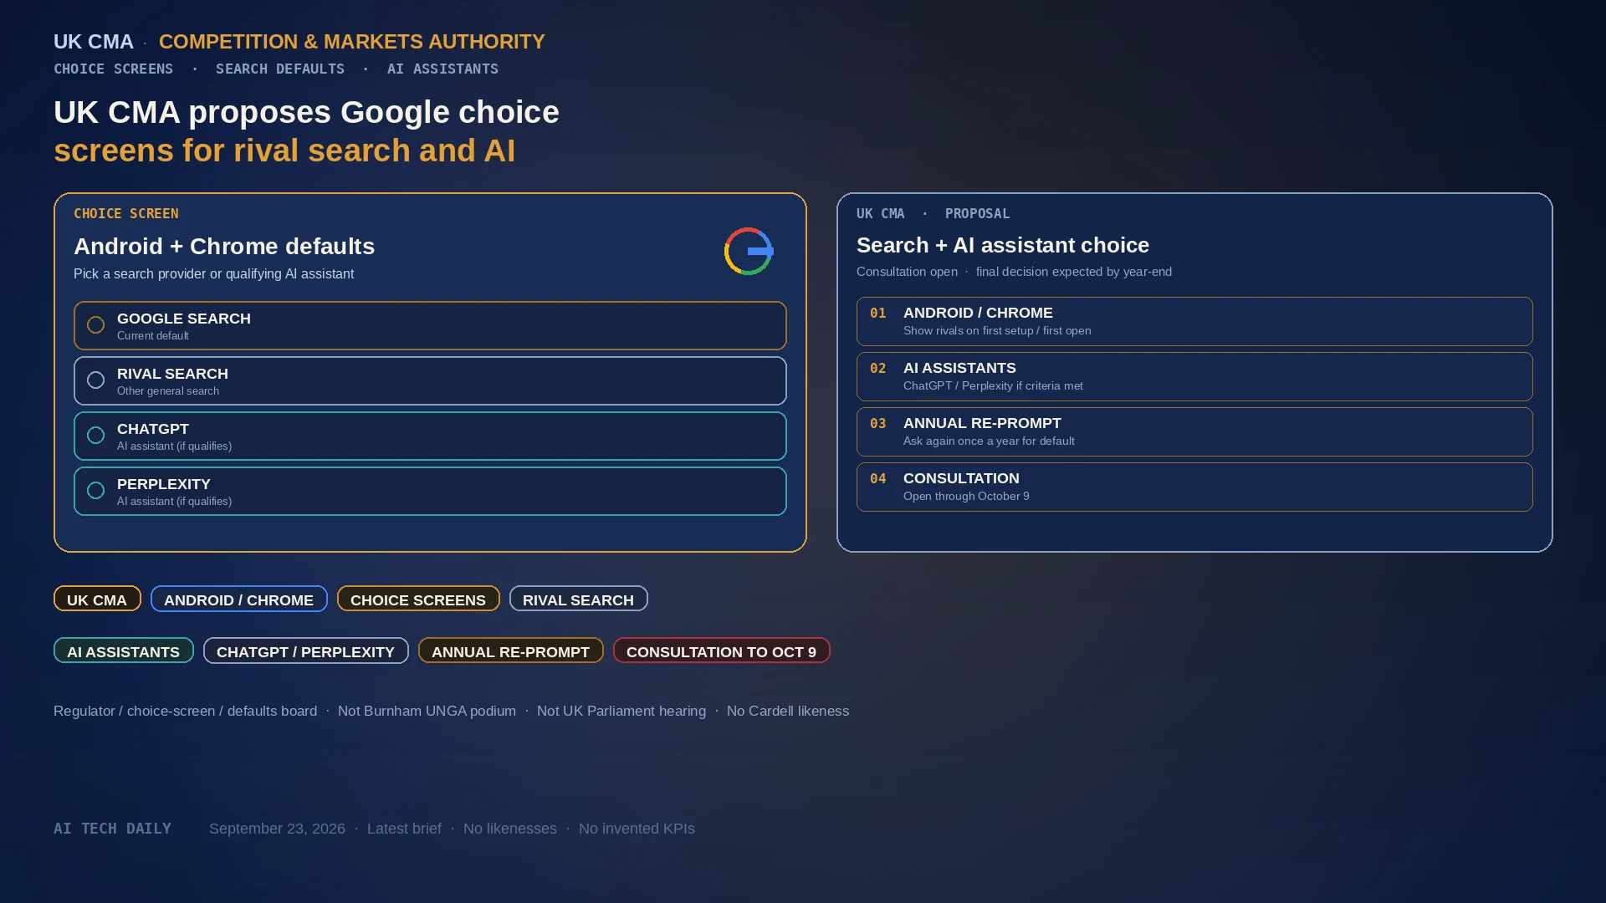Click 'No Cardell likeness' note
The height and width of the screenshot is (903, 1606).
[788, 711]
